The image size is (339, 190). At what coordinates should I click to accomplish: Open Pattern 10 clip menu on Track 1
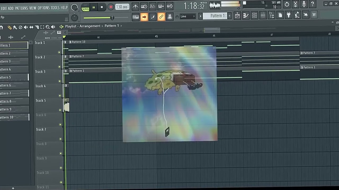point(70,42)
